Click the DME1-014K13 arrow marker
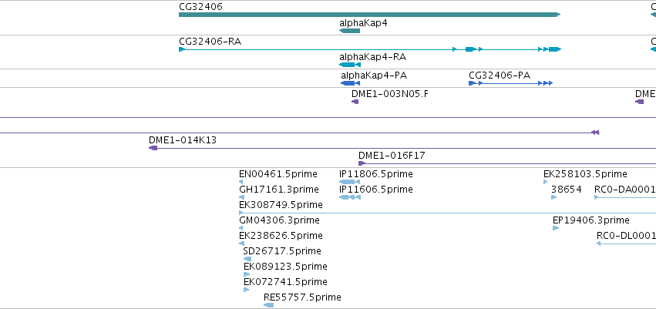 click(153, 148)
